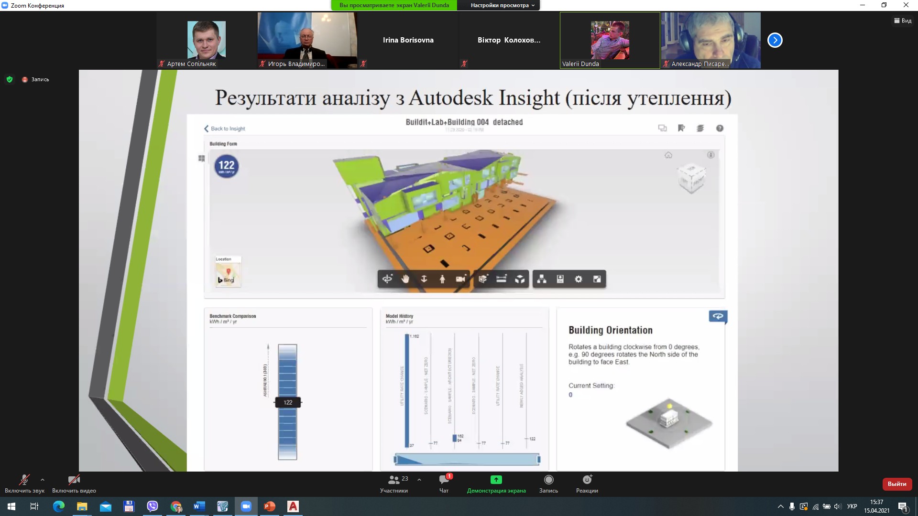
Task: Select Valerii Dunda's video tile
Action: click(610, 40)
